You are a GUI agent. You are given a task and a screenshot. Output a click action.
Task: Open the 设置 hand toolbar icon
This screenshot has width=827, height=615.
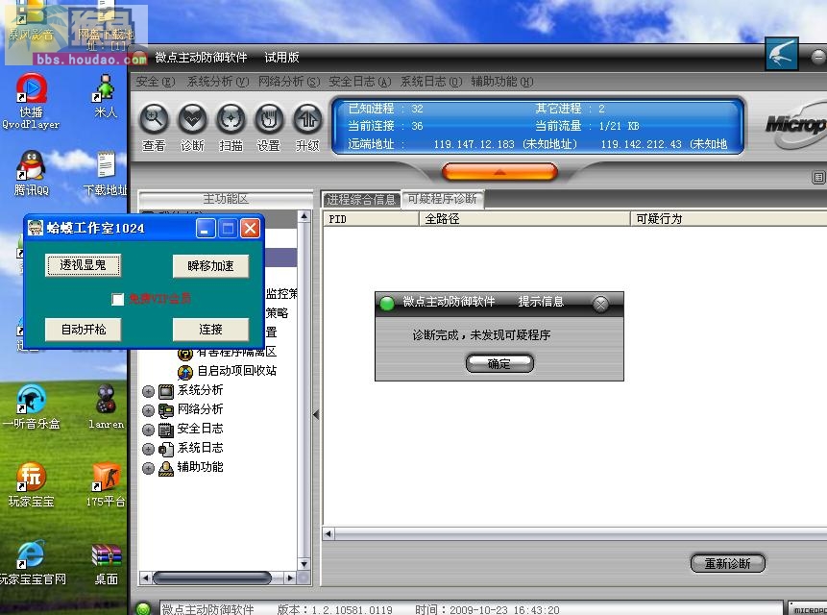click(270, 118)
